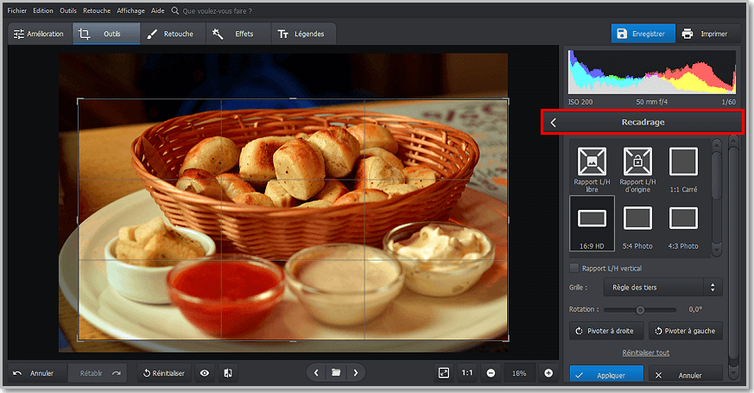
Task: Toggle the before/after comparison icon
Action: (x=228, y=373)
